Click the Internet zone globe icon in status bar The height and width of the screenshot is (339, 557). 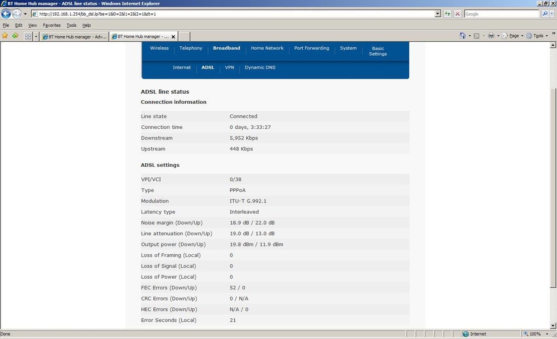466,333
